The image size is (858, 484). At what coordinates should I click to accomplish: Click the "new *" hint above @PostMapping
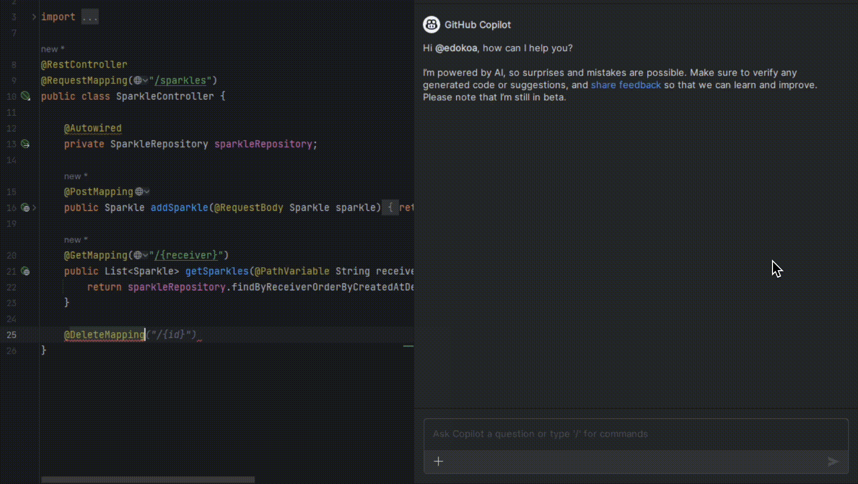click(x=75, y=177)
